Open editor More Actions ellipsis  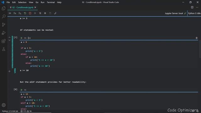tap(197, 7)
